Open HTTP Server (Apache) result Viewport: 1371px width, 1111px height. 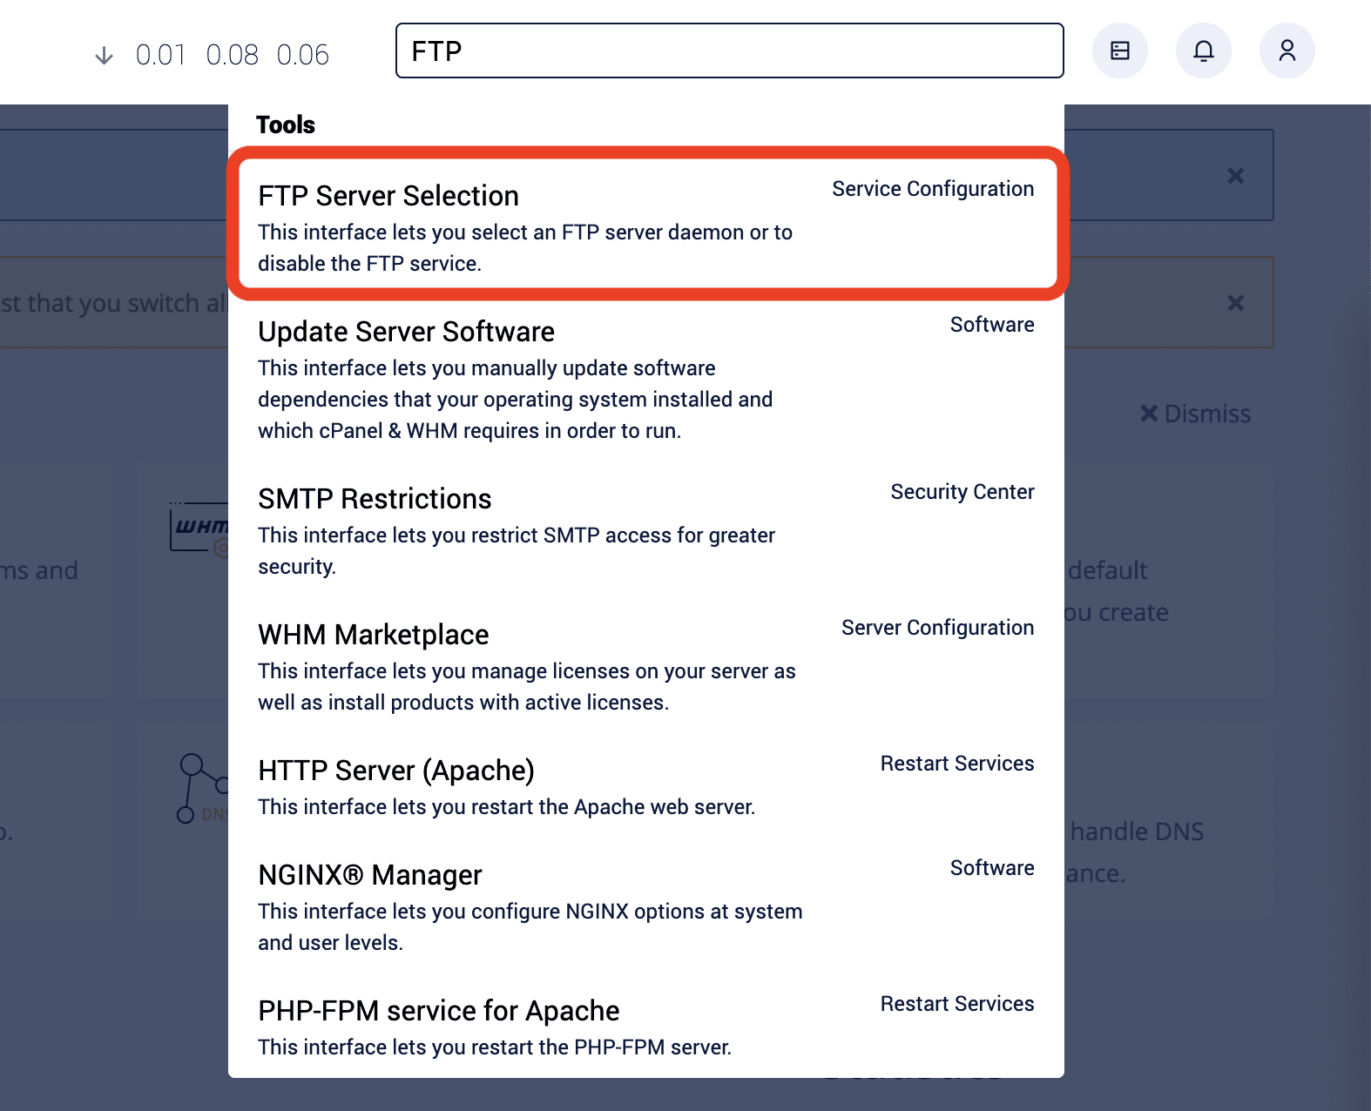pos(646,787)
